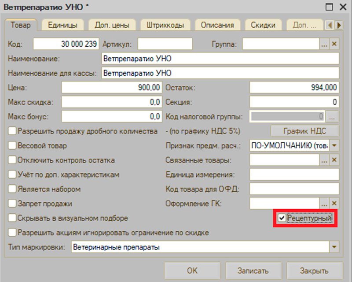Clear the Группа field with X icon

[334, 44]
